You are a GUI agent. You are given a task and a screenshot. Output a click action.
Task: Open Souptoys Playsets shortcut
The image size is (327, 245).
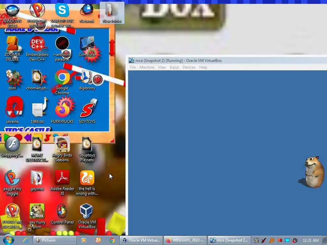pos(87,149)
